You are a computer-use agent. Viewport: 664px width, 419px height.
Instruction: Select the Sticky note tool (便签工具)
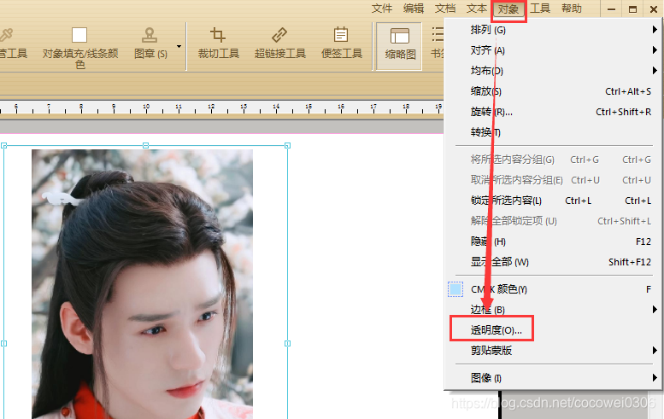[x=341, y=44]
